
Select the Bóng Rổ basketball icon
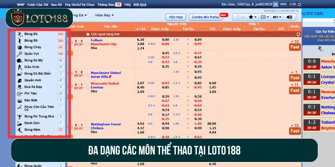[x=20, y=40]
